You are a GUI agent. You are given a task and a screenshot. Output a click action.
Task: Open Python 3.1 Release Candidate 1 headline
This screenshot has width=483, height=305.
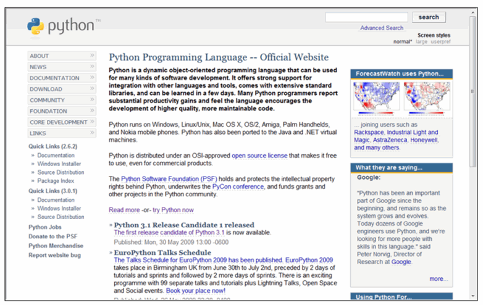click(184, 225)
